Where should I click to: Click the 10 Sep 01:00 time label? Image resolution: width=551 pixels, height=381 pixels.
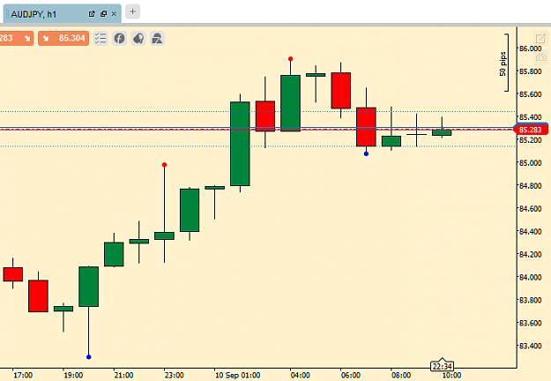coord(237,376)
